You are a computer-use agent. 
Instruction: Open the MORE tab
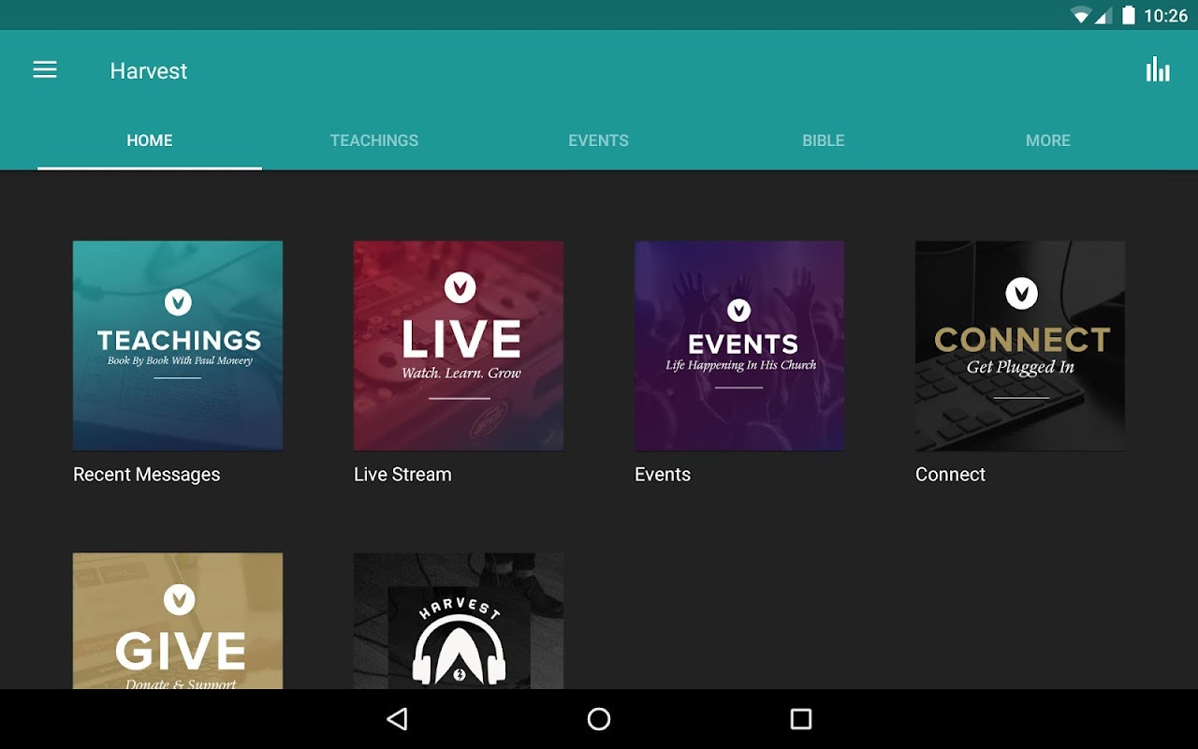1048,140
